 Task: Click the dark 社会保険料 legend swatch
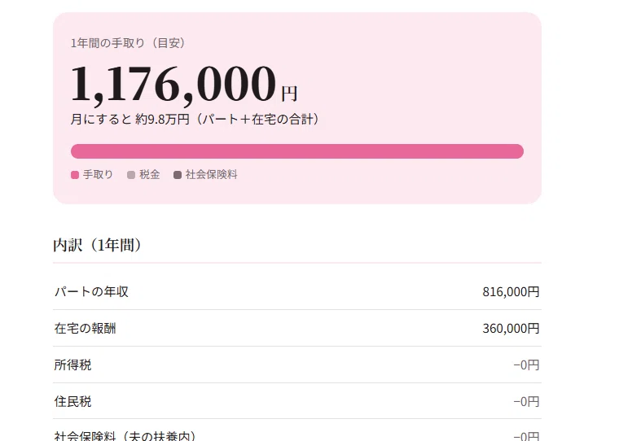178,175
